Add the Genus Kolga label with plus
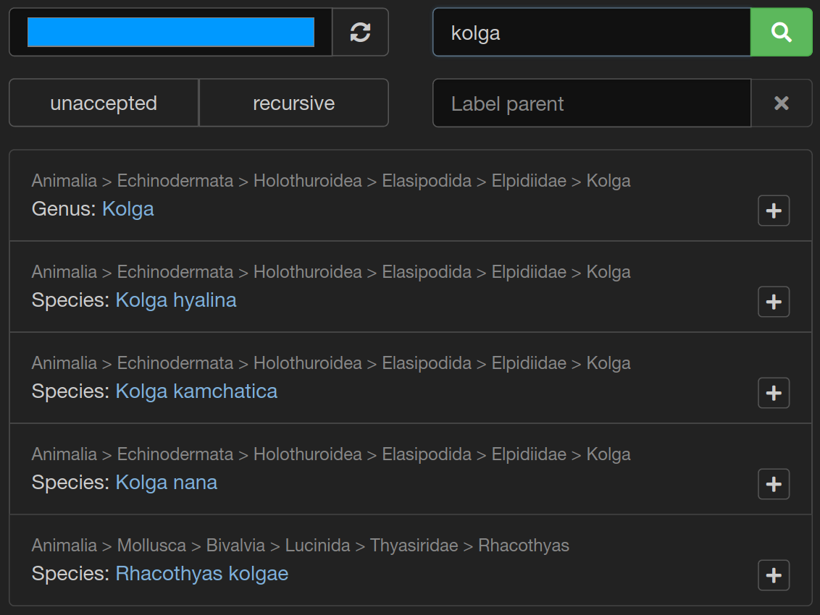Screen dimensions: 820x615 pos(773,211)
